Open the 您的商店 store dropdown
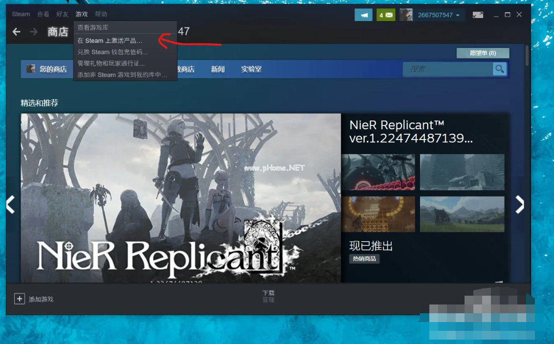 tap(47, 69)
